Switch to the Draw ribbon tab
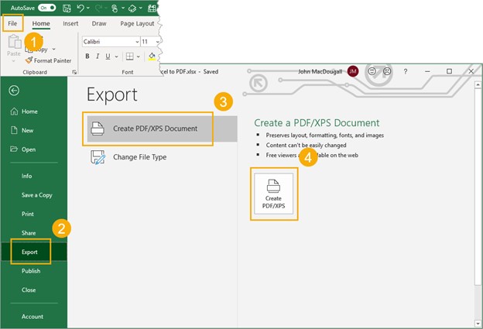 click(x=99, y=23)
